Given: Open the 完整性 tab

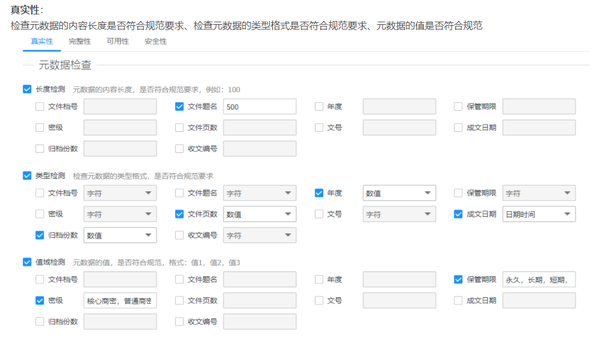Looking at the screenshot, I should pos(80,42).
